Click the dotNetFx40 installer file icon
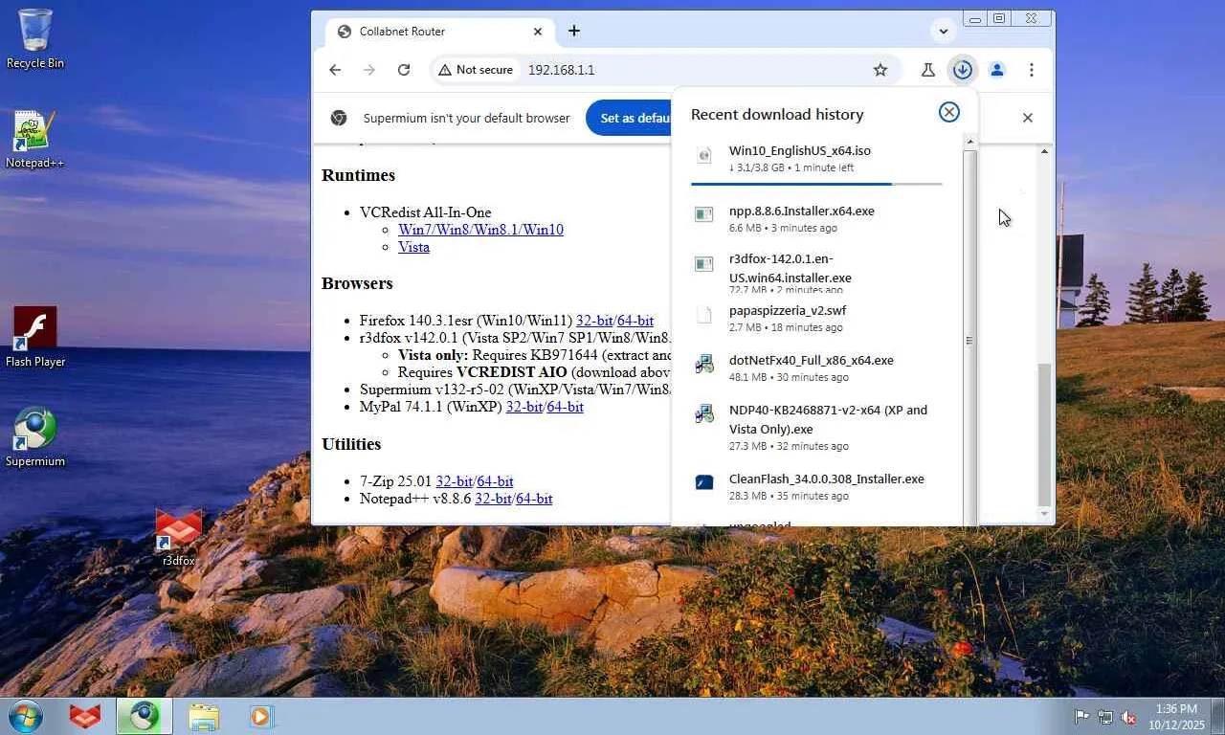 coord(704,364)
